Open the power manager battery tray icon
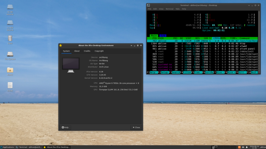The height and width of the screenshot is (149, 266). pos(243,147)
